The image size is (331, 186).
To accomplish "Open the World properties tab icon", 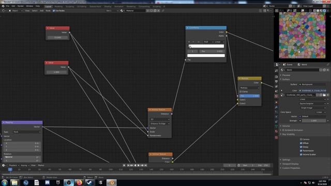I will click(276, 96).
